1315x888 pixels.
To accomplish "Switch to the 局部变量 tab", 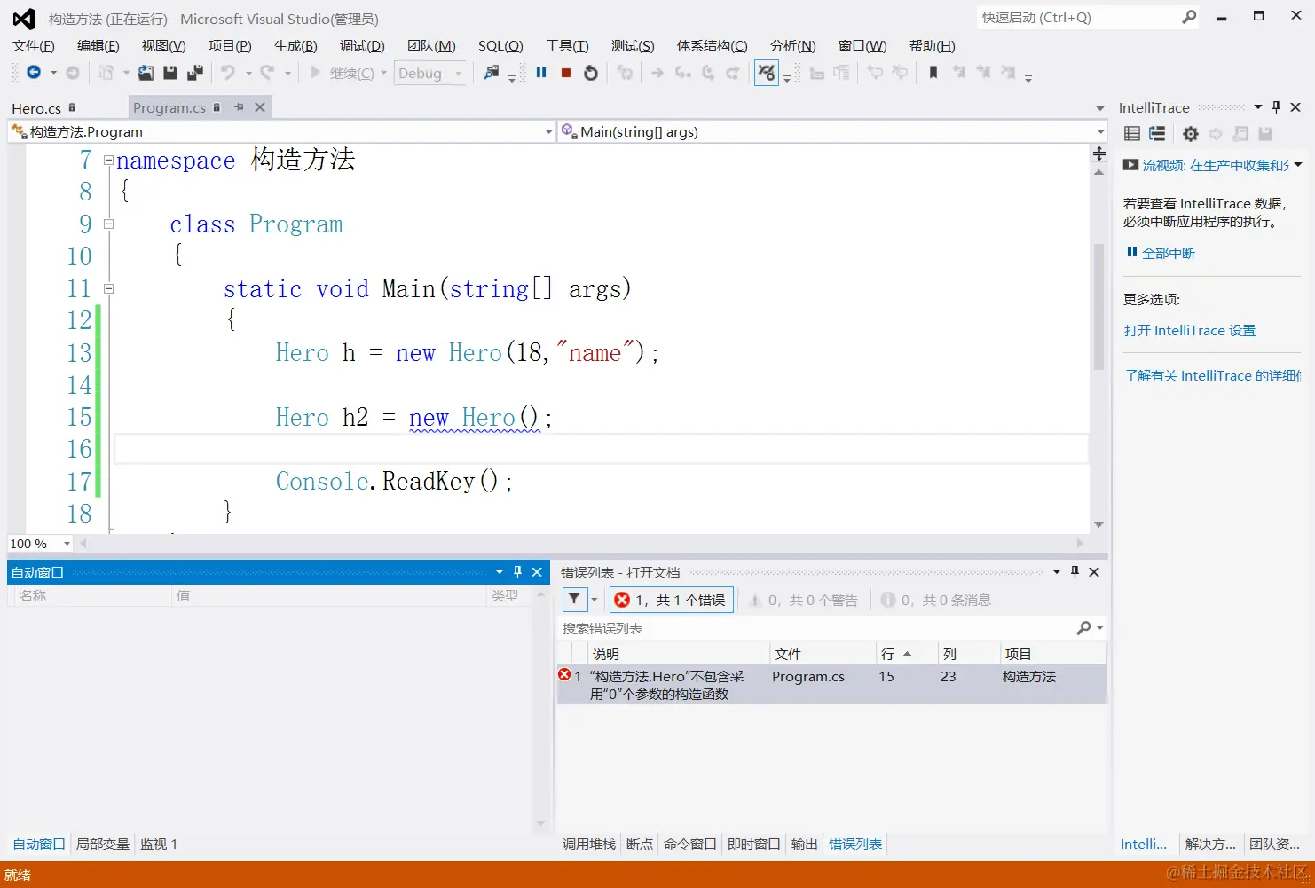I will pyautogui.click(x=103, y=844).
